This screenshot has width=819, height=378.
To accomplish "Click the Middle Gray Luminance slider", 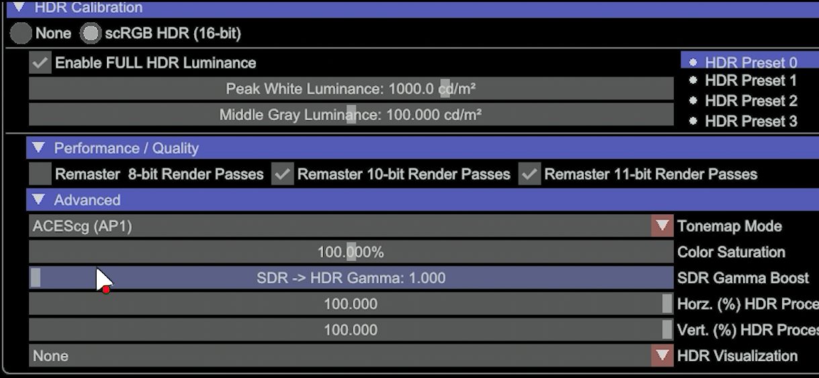I will pyautogui.click(x=351, y=114).
